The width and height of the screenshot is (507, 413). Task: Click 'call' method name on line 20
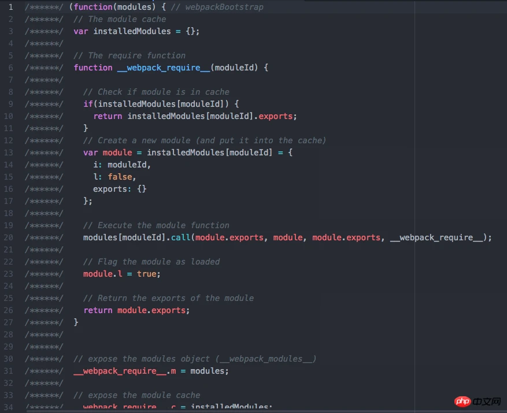181,237
